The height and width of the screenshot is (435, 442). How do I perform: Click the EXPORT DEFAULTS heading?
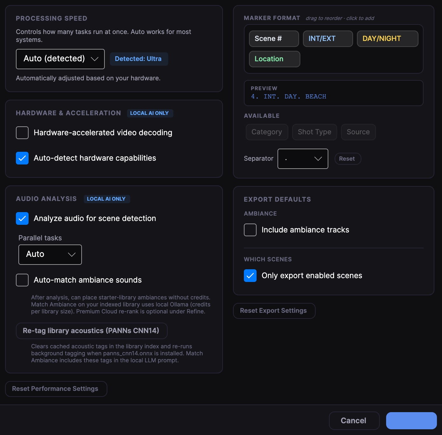click(x=277, y=200)
